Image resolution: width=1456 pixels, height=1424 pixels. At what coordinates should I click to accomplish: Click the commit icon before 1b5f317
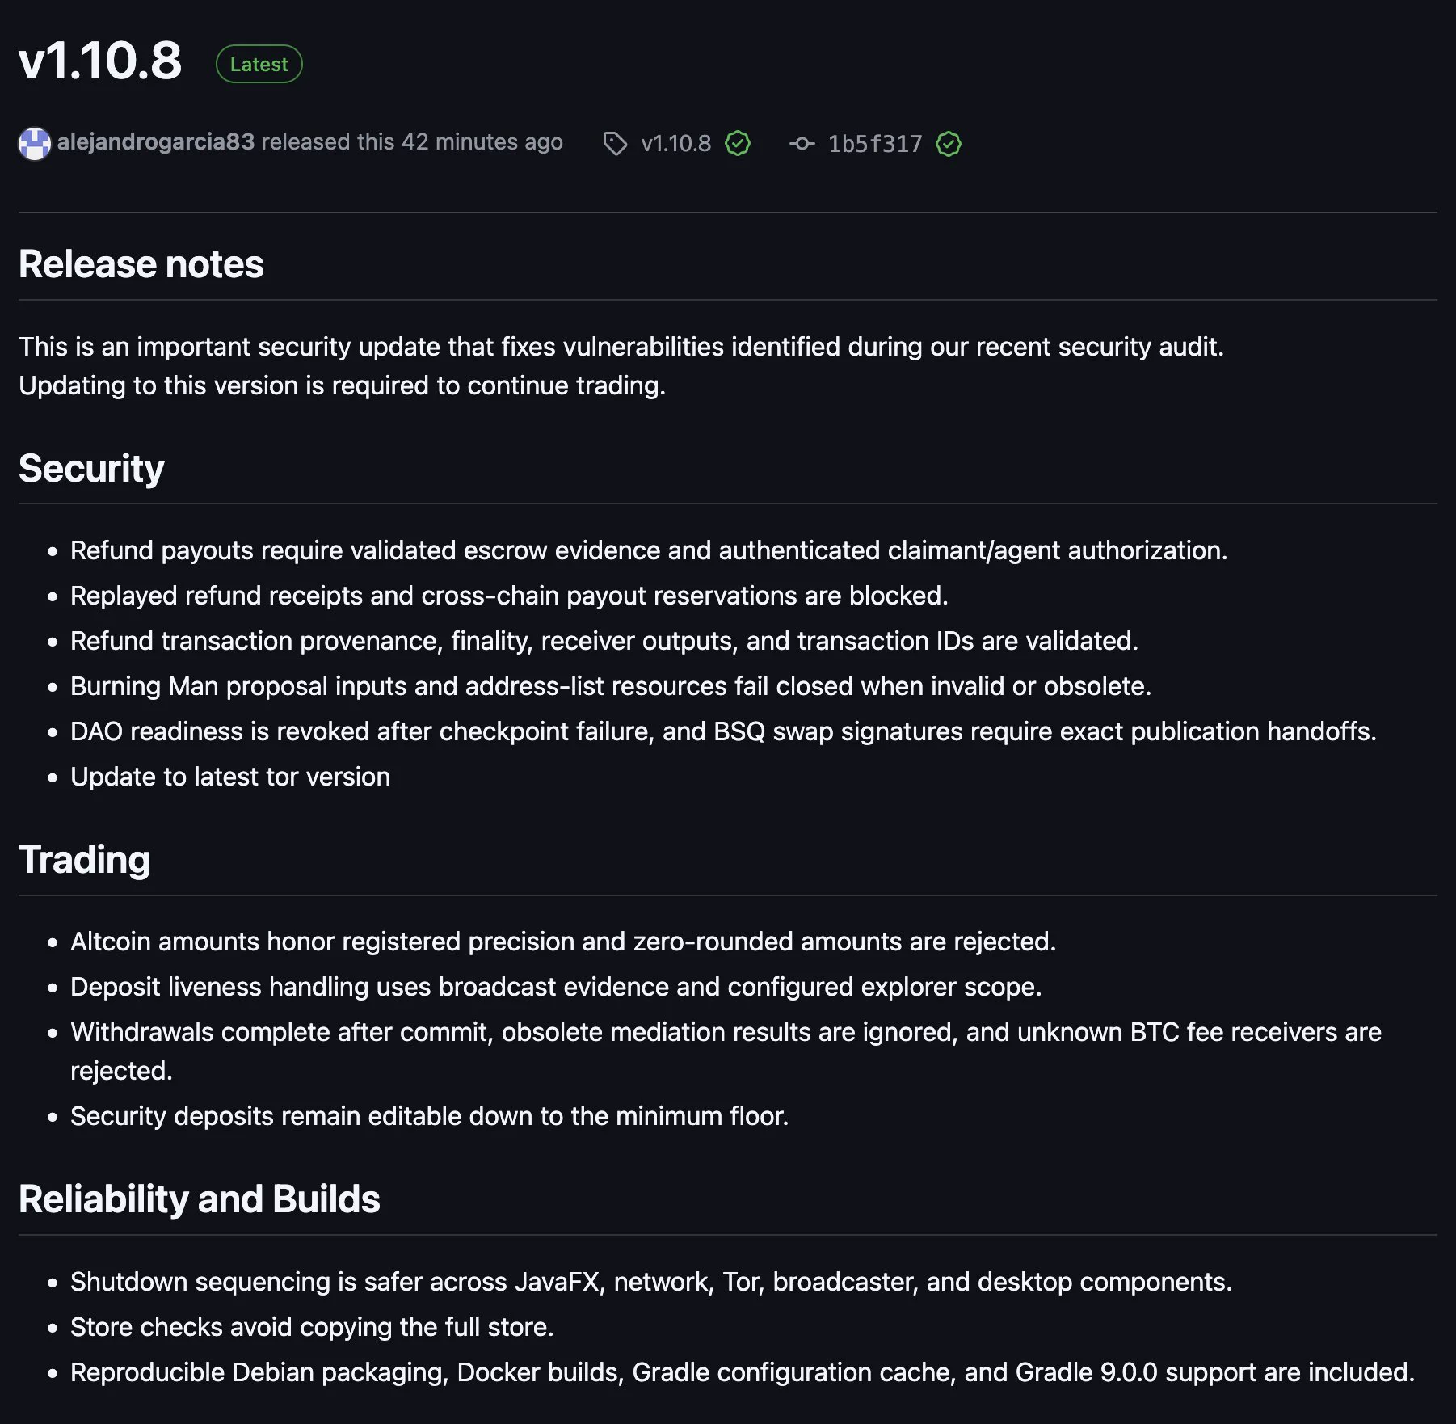point(802,144)
